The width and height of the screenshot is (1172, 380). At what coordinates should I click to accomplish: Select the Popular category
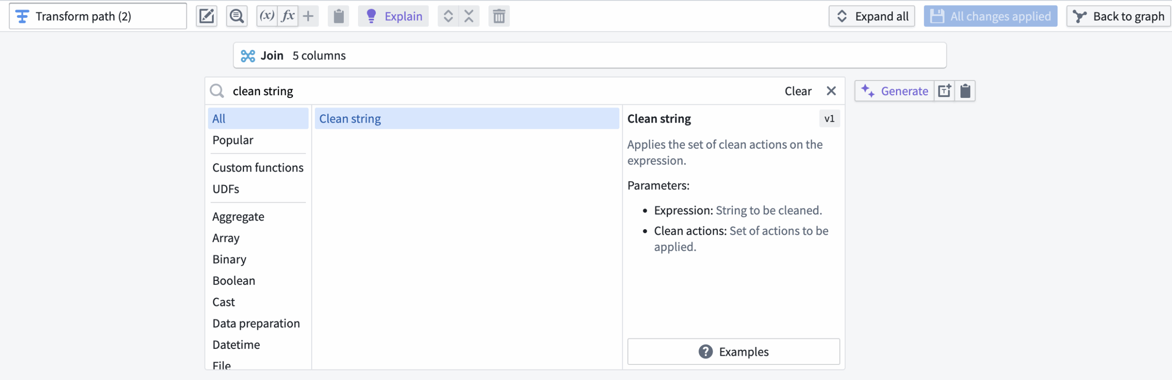[x=233, y=140]
